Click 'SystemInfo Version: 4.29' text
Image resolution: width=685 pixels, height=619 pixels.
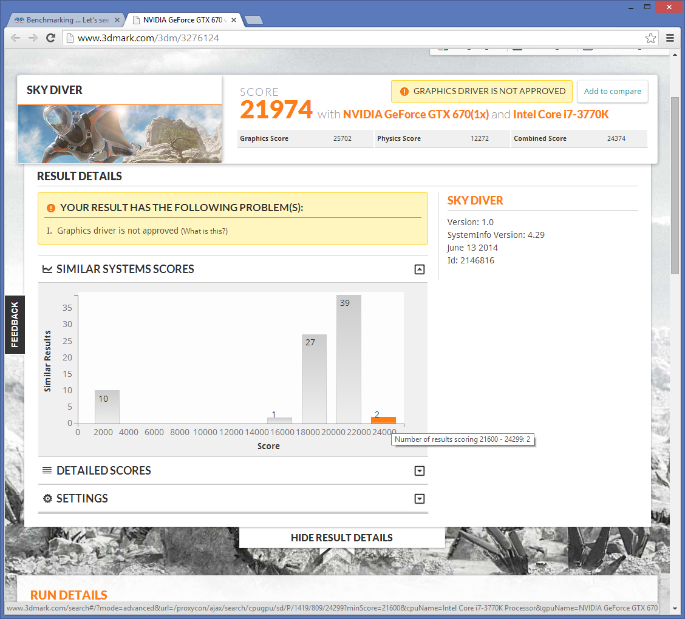click(x=496, y=235)
